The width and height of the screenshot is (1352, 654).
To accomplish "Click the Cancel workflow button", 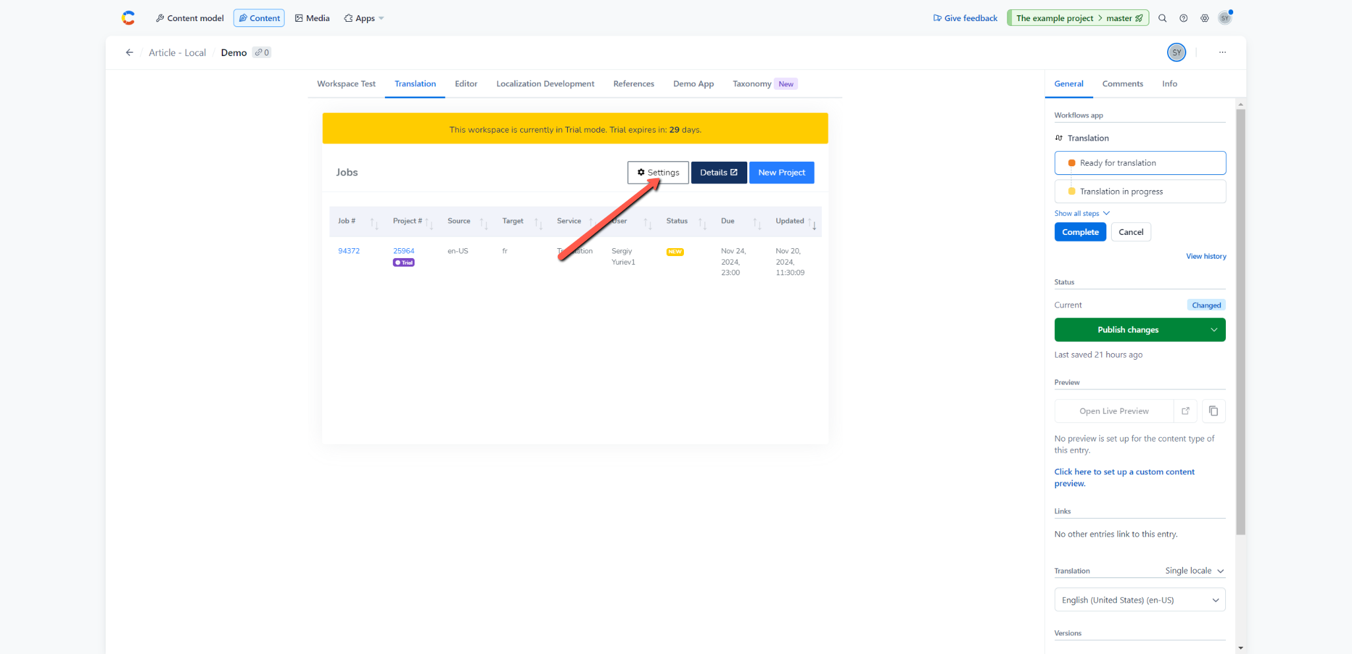I will coord(1131,232).
